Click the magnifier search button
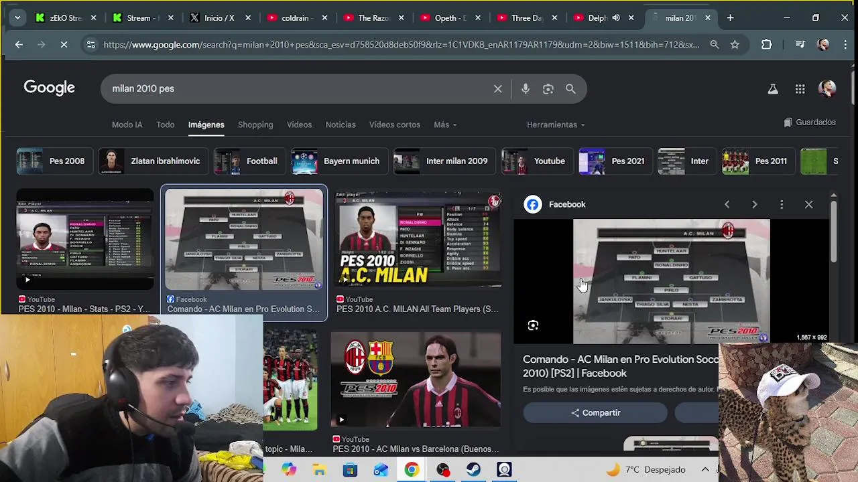Screen dimensions: 858x482 570,88
